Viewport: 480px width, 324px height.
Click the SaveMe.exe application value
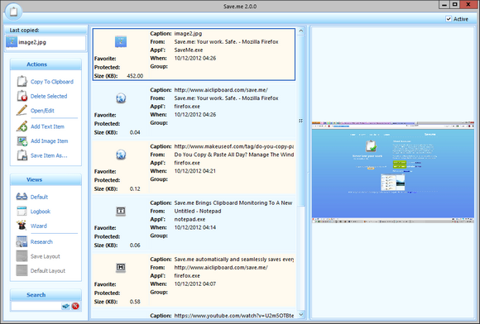point(189,50)
